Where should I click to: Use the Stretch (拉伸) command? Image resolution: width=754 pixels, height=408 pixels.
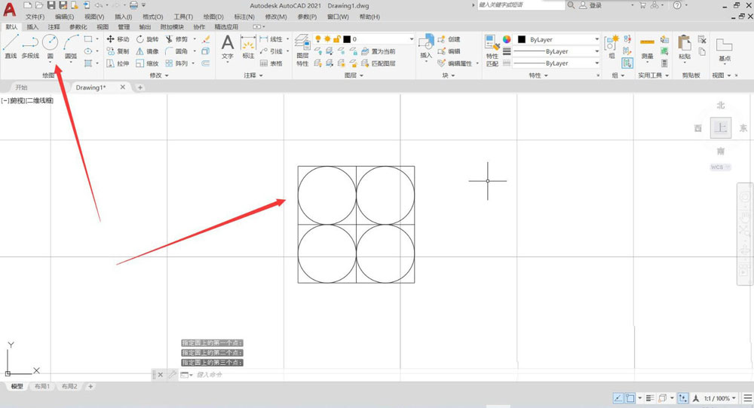tap(118, 63)
